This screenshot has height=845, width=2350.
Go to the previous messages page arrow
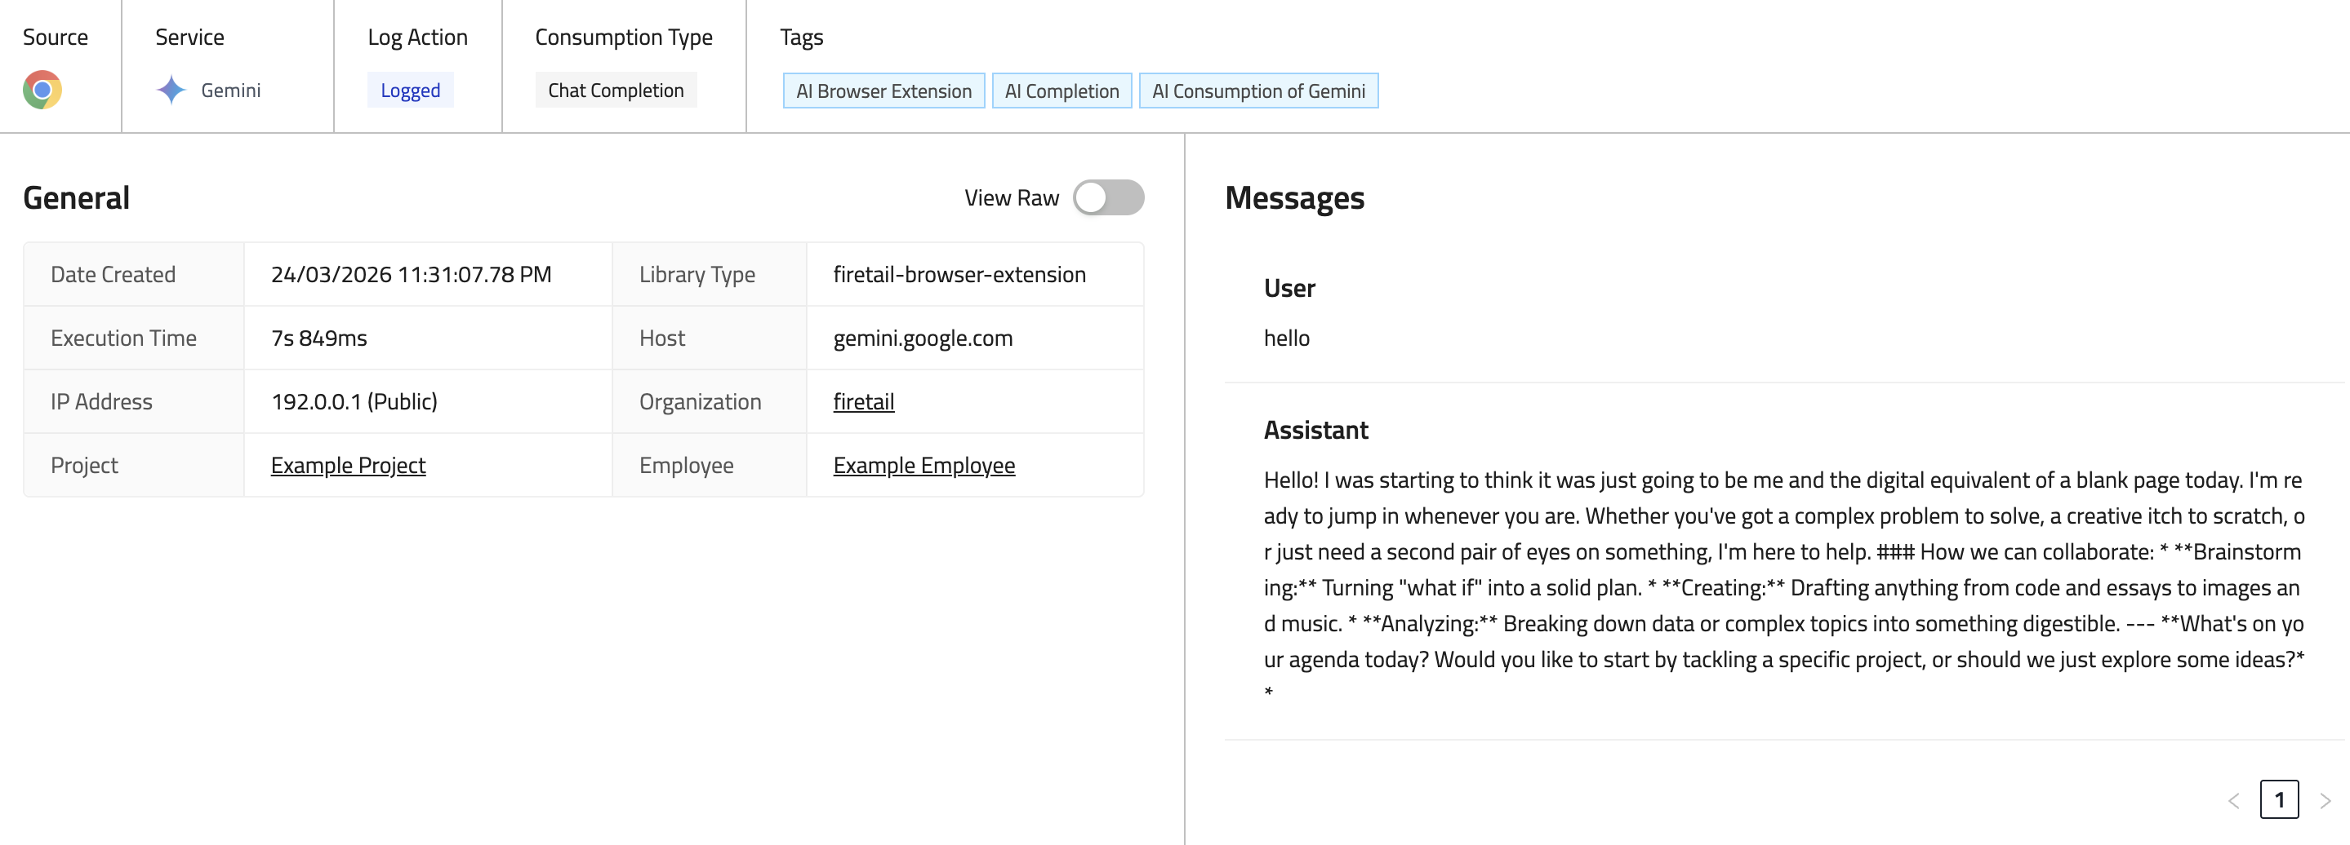[x=2233, y=800]
